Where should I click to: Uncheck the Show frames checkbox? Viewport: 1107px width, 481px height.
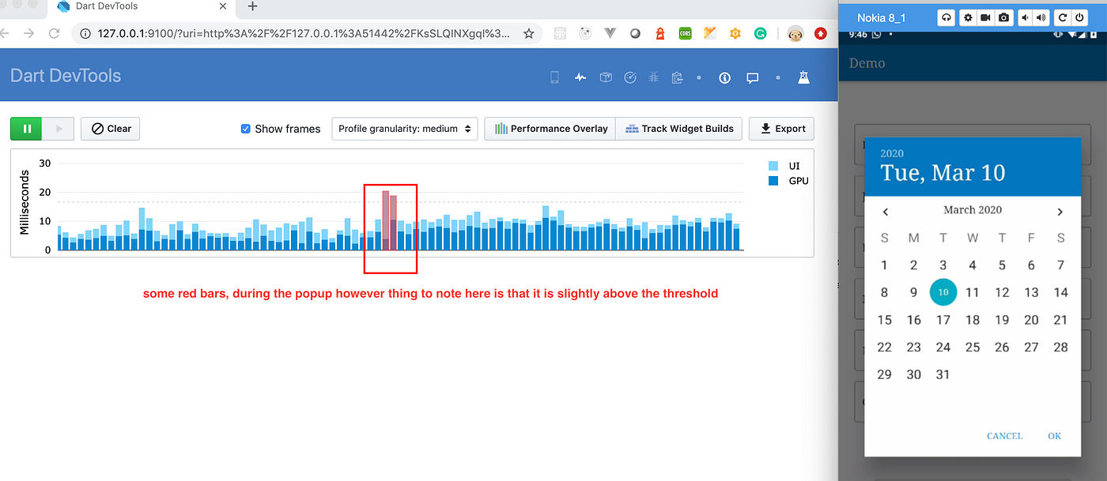tap(245, 128)
